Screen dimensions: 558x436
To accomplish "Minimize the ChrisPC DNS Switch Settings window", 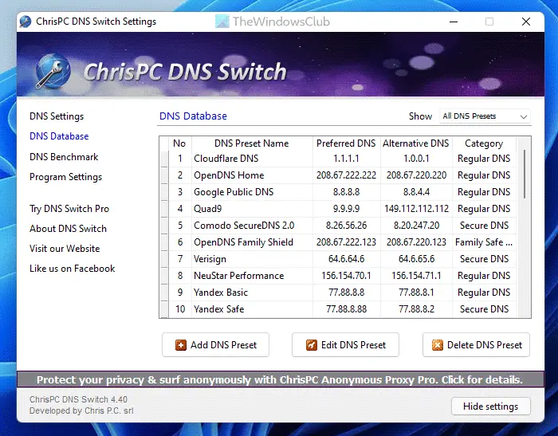I will [x=454, y=22].
